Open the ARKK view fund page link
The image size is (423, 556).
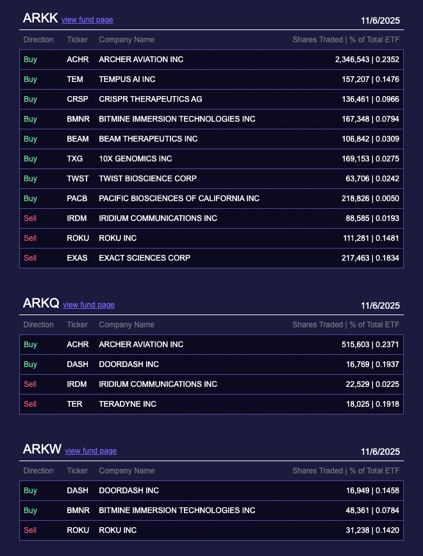[87, 20]
